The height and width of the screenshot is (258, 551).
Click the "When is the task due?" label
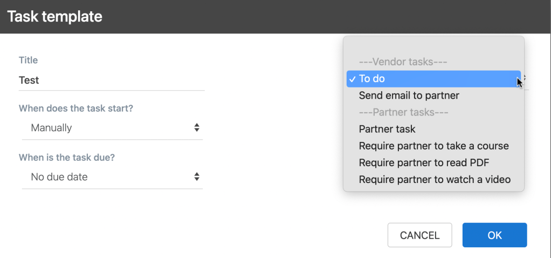pos(67,158)
